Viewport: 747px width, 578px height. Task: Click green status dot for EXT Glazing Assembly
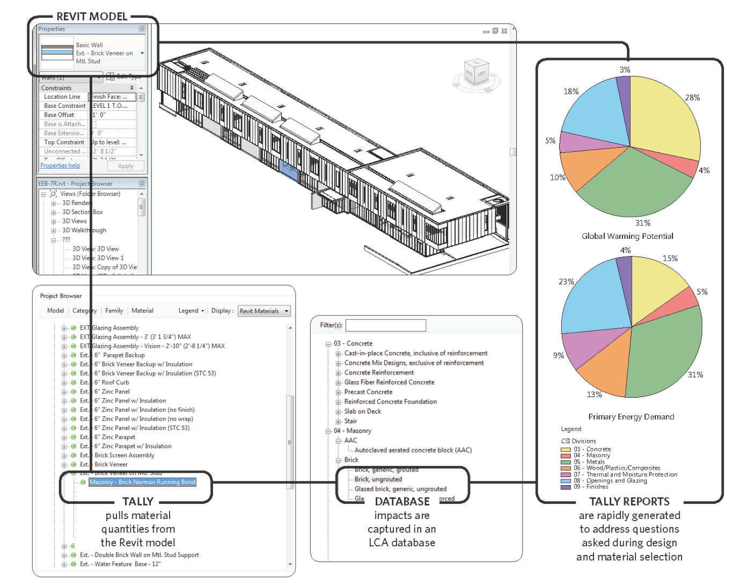pyautogui.click(x=74, y=328)
